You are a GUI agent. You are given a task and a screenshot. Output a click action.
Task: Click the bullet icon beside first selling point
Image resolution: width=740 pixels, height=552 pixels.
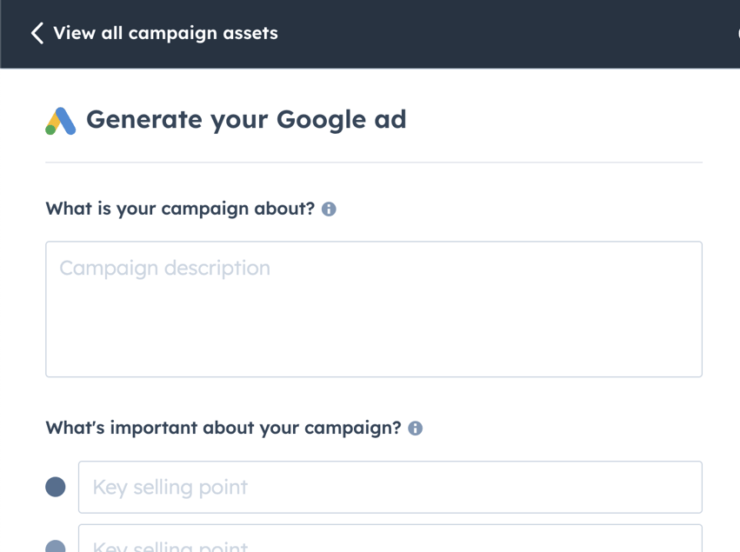pos(56,487)
